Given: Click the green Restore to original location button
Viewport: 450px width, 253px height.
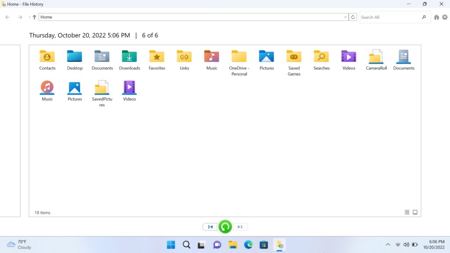Looking at the screenshot, I should [x=225, y=226].
